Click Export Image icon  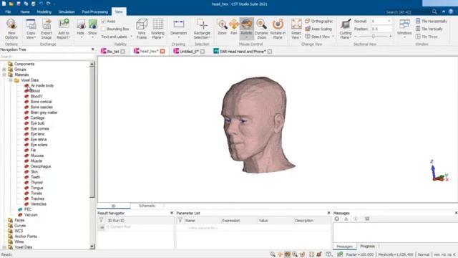pos(47,29)
